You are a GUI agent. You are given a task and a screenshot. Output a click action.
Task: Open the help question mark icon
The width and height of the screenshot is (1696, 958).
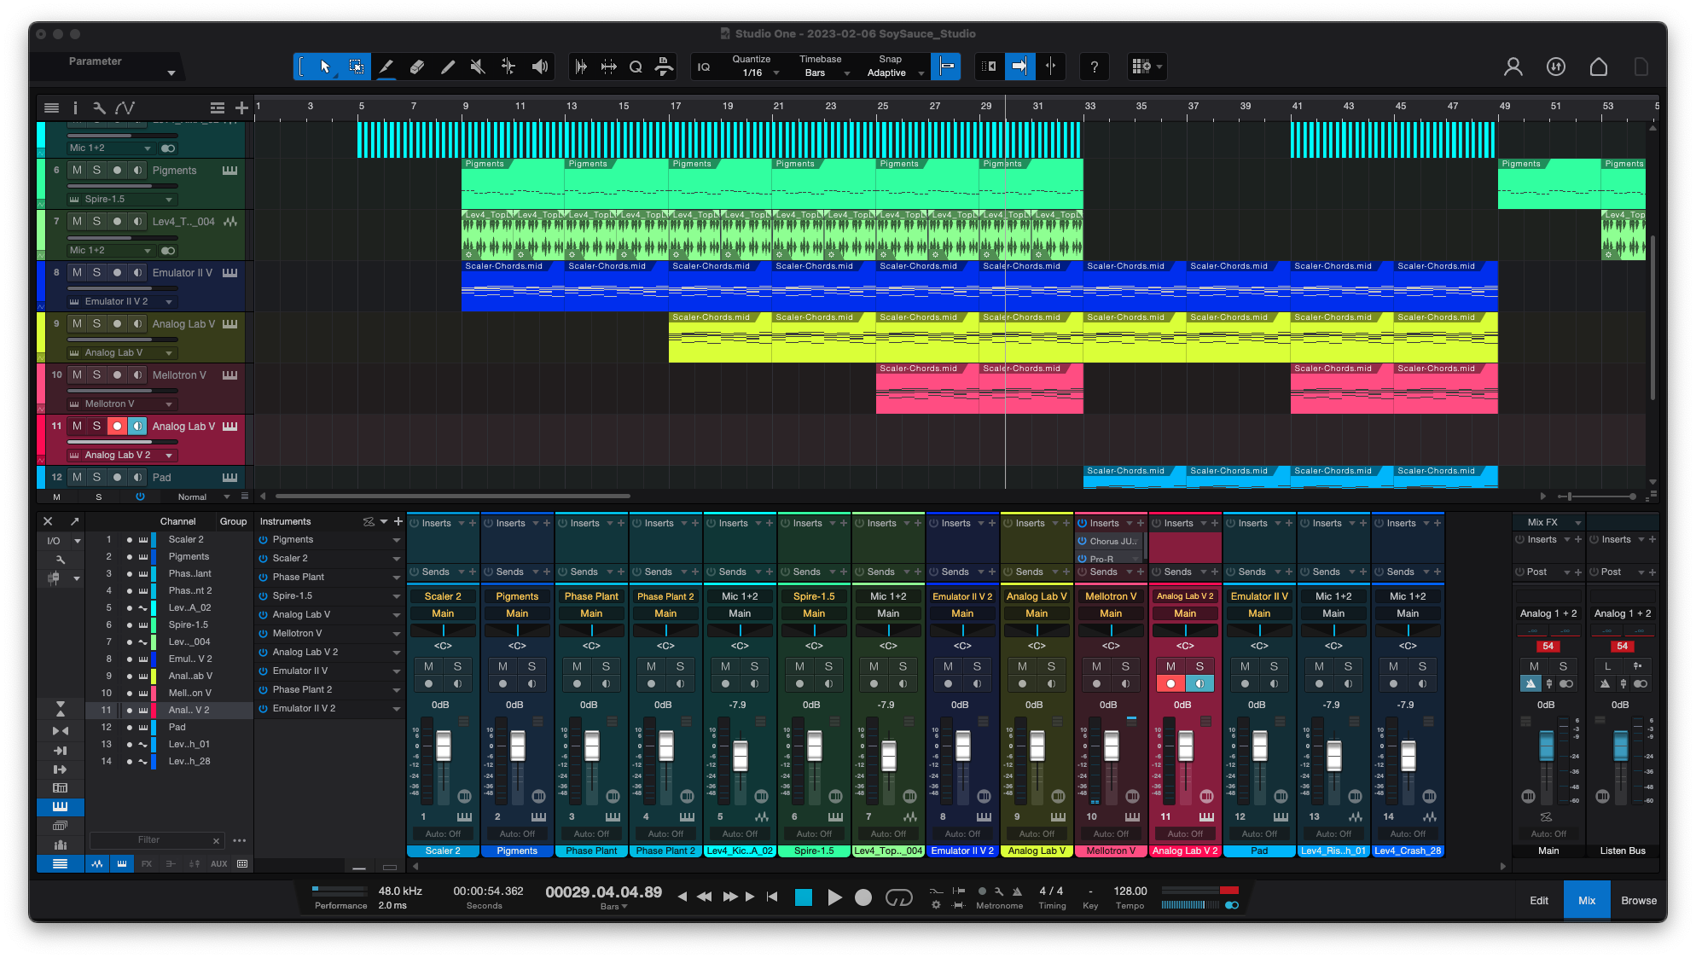(x=1094, y=67)
